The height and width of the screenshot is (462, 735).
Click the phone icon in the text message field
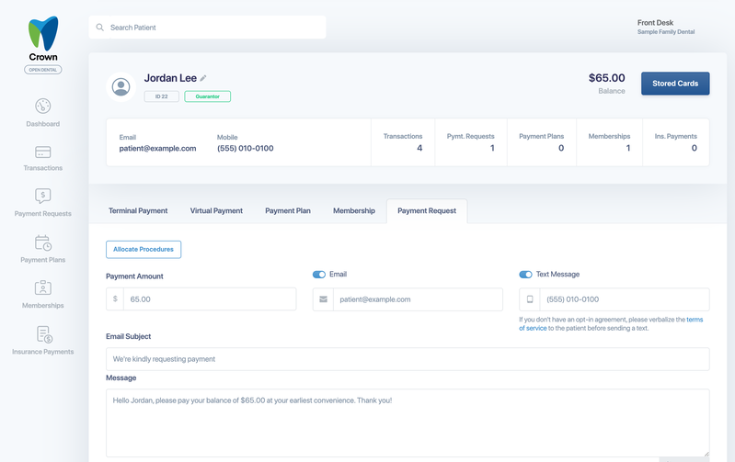click(x=530, y=299)
